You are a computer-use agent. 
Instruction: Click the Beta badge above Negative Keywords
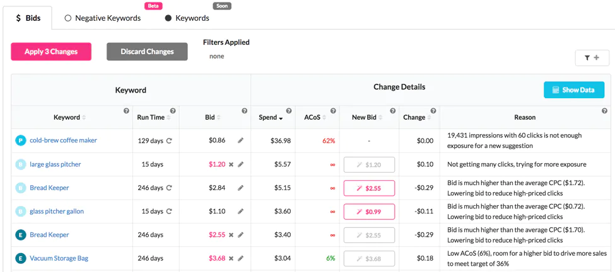click(153, 6)
